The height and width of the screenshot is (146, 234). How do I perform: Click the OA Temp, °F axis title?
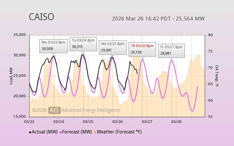coord(217,76)
